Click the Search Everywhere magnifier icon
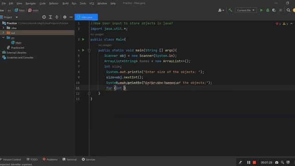Screen dimensions: 295x166 tap(288, 10)
